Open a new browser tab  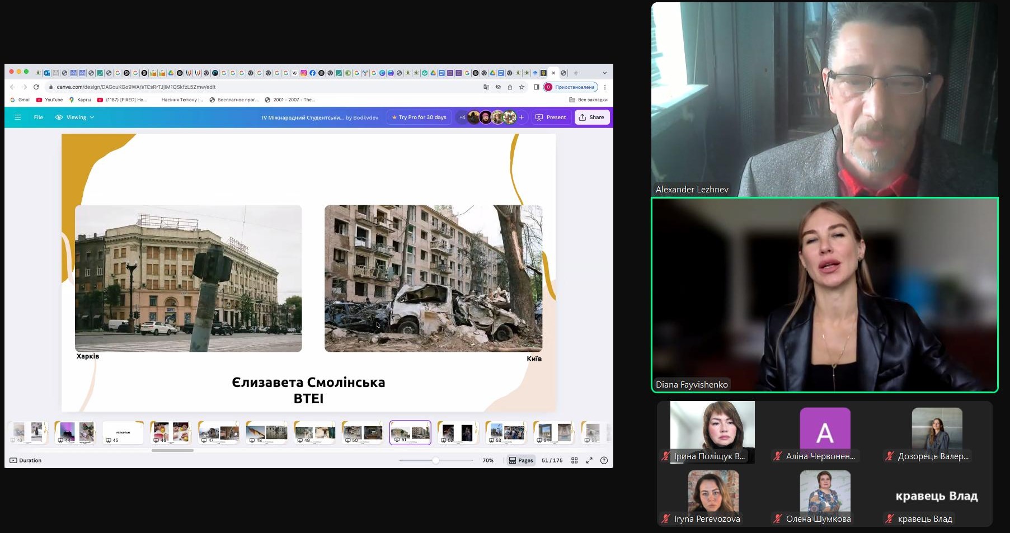[x=576, y=73]
